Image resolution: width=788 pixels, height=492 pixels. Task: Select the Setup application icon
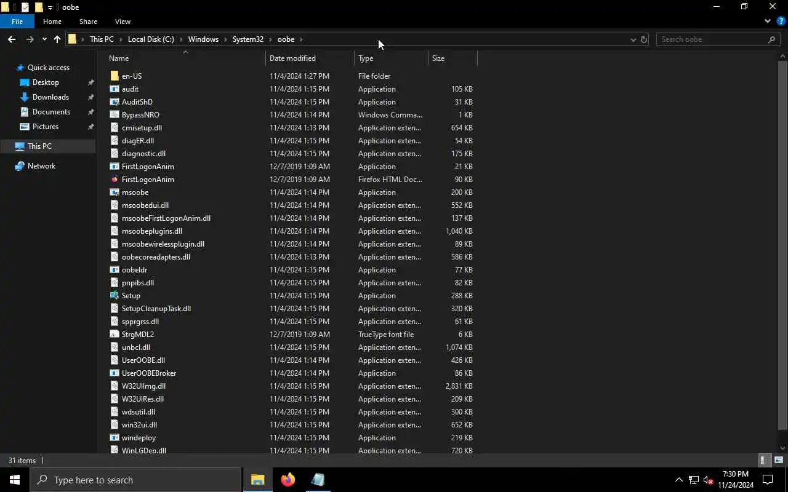pyautogui.click(x=115, y=296)
